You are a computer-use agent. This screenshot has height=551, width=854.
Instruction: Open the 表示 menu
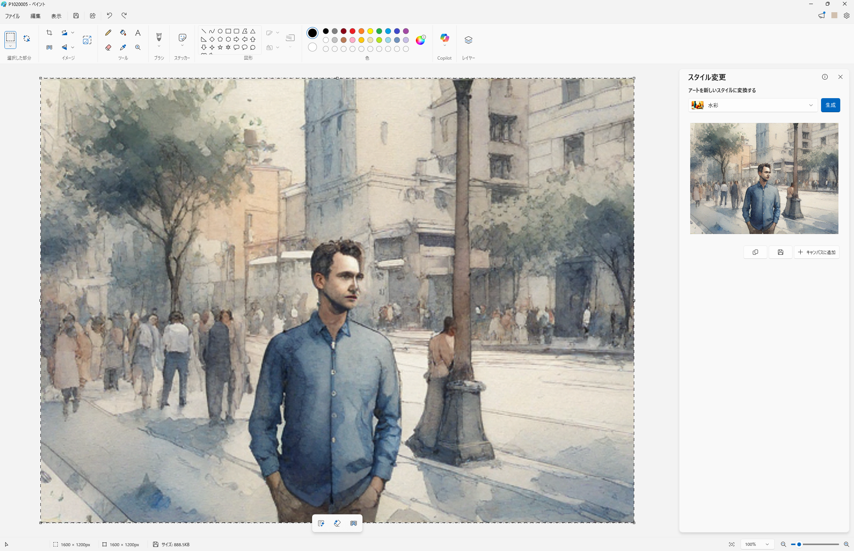(56, 16)
